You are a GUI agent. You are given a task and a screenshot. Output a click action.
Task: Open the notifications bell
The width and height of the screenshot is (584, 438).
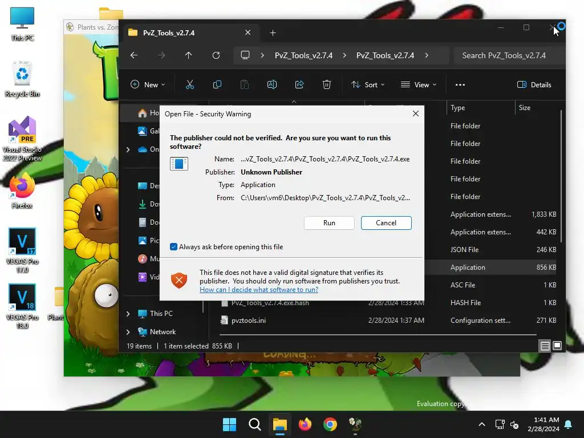[x=569, y=424]
